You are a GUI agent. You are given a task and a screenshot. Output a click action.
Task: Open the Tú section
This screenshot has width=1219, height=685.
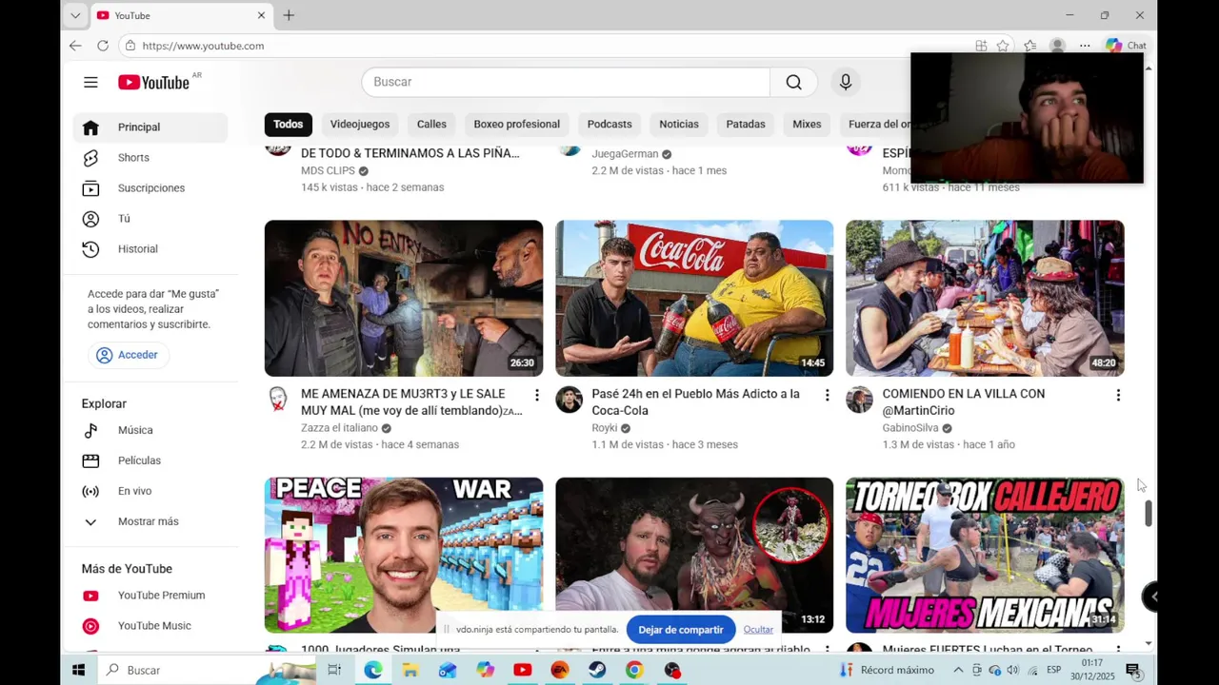click(150, 219)
